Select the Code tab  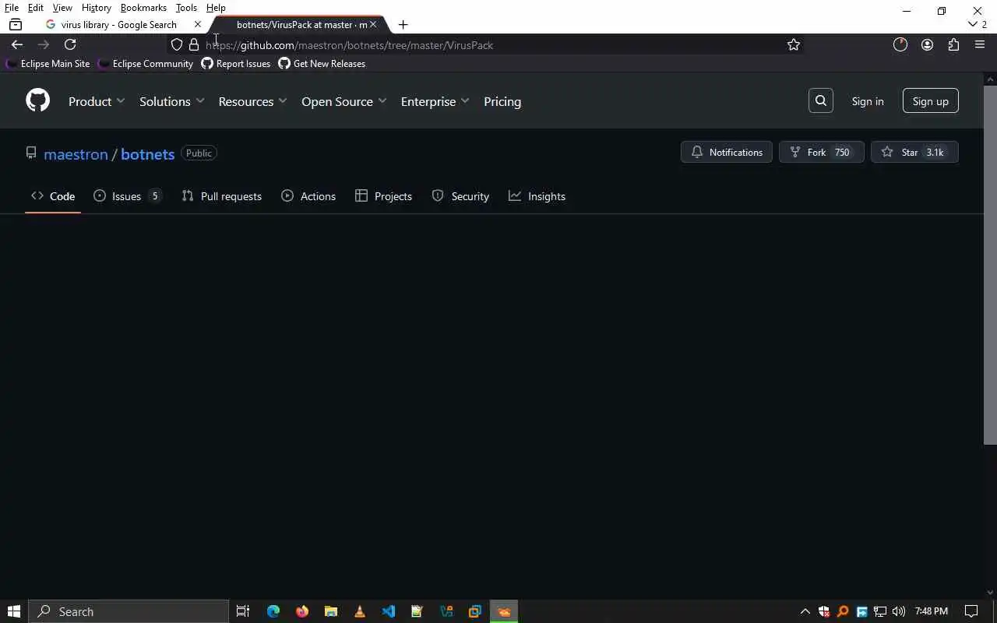click(x=53, y=196)
